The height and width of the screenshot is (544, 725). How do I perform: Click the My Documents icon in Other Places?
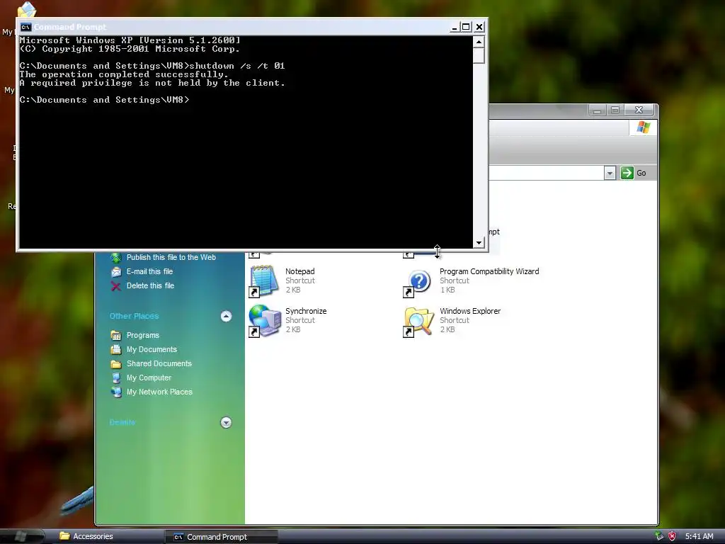pos(116,350)
